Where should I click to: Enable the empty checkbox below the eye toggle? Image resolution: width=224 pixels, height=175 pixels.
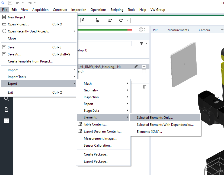pyautogui.click(x=144, y=71)
